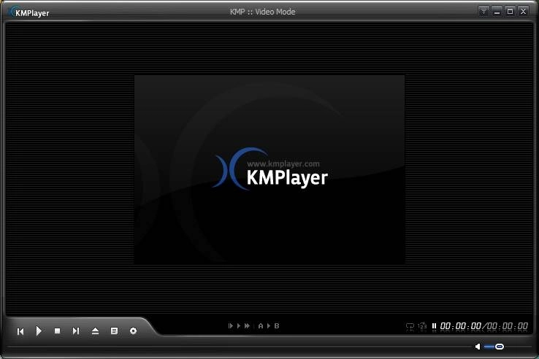Click the KMP :: Video Mode title

pyautogui.click(x=263, y=12)
